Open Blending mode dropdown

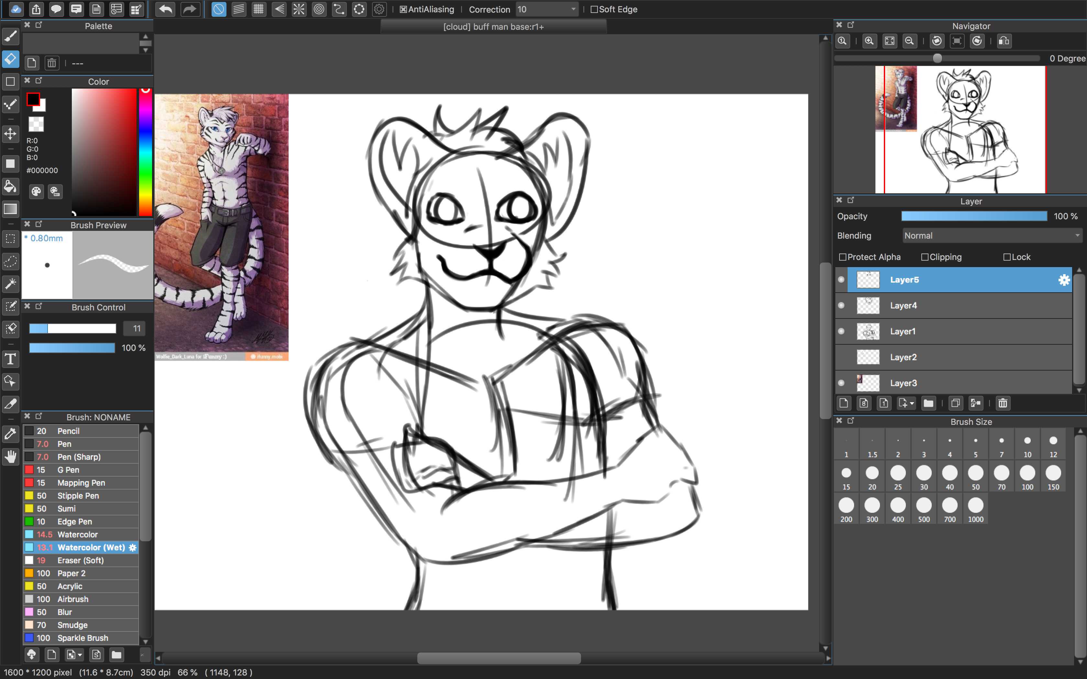coord(992,235)
